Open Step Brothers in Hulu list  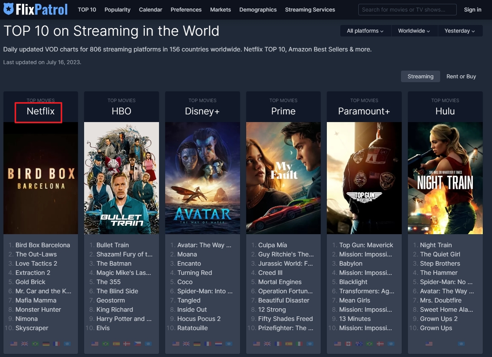[x=440, y=263]
